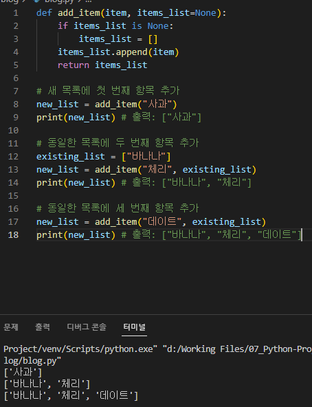Click print line on code line 14
Image resolution: width=312 pixels, height=407 pixels.
[x=144, y=182]
